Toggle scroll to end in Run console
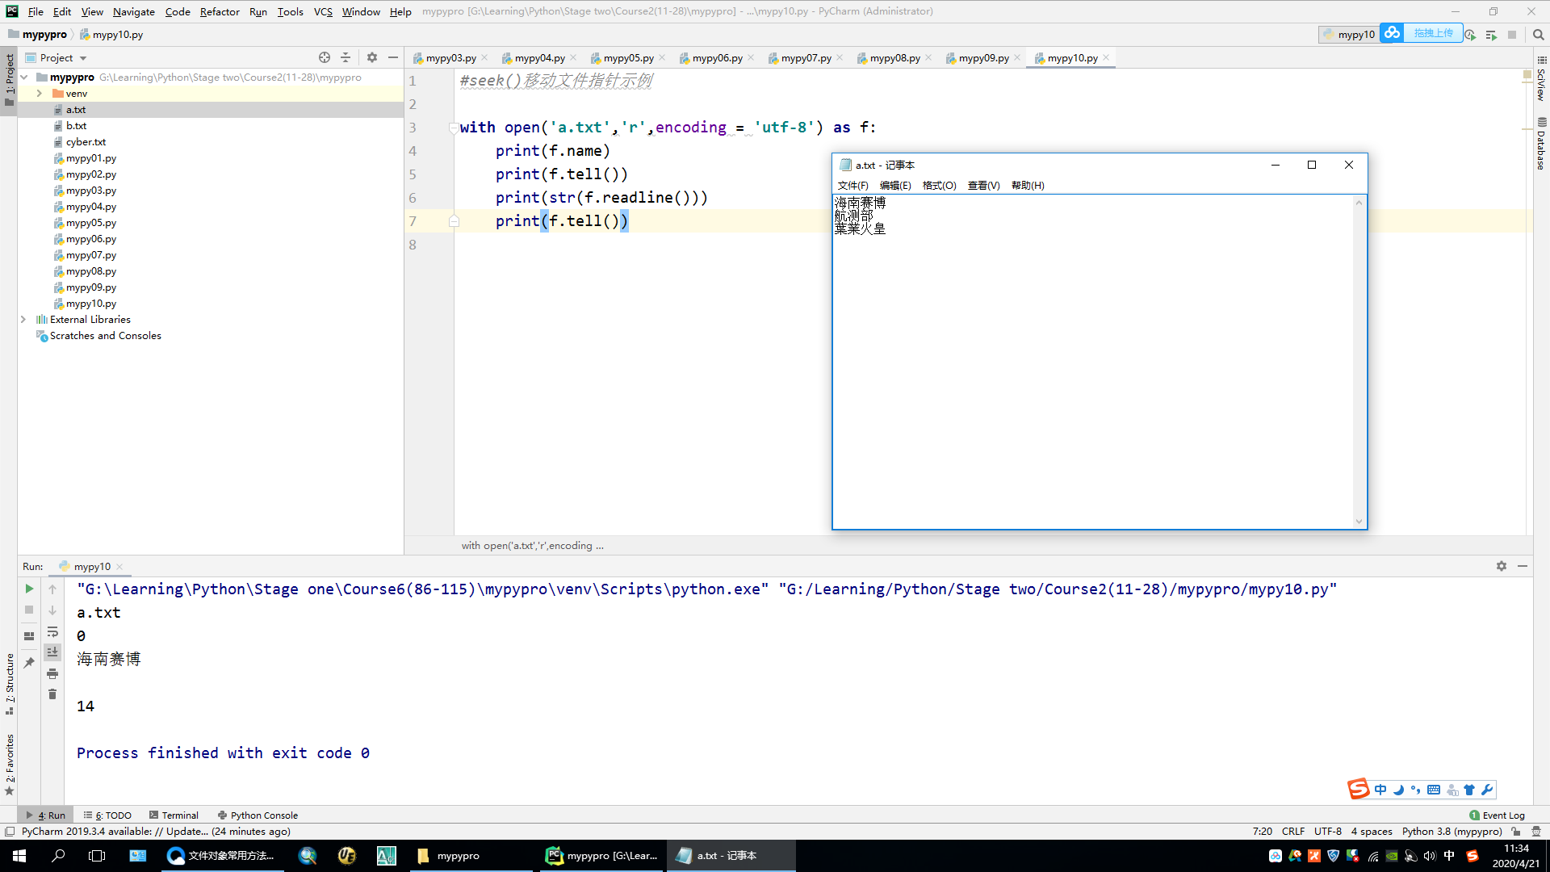The height and width of the screenshot is (872, 1550). click(52, 652)
